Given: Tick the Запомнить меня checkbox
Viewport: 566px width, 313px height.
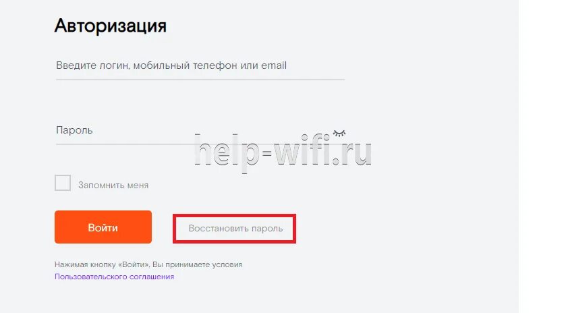Looking at the screenshot, I should [63, 183].
